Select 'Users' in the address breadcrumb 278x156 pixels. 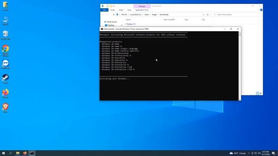pyautogui.click(x=147, y=14)
